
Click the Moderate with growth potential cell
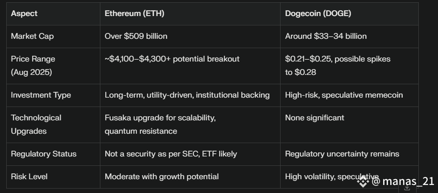(162, 177)
